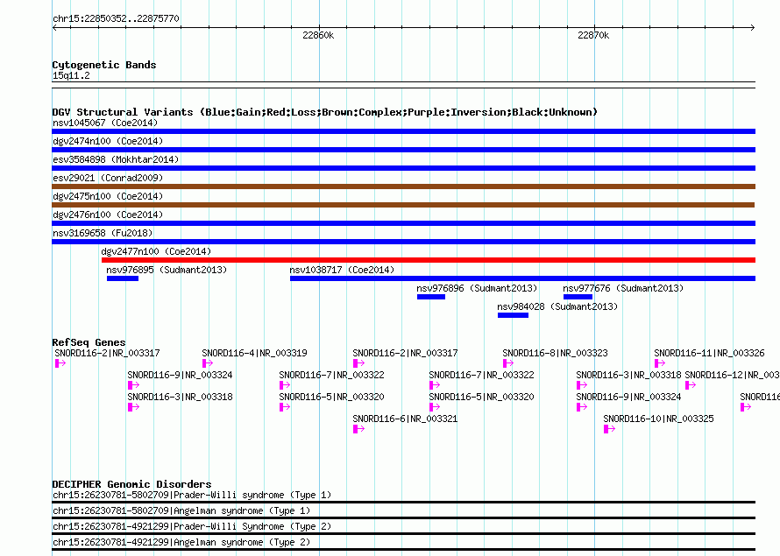Open the Angelman syndrome (Type 1) entry
The width and height of the screenshot is (780, 556).
403,513
